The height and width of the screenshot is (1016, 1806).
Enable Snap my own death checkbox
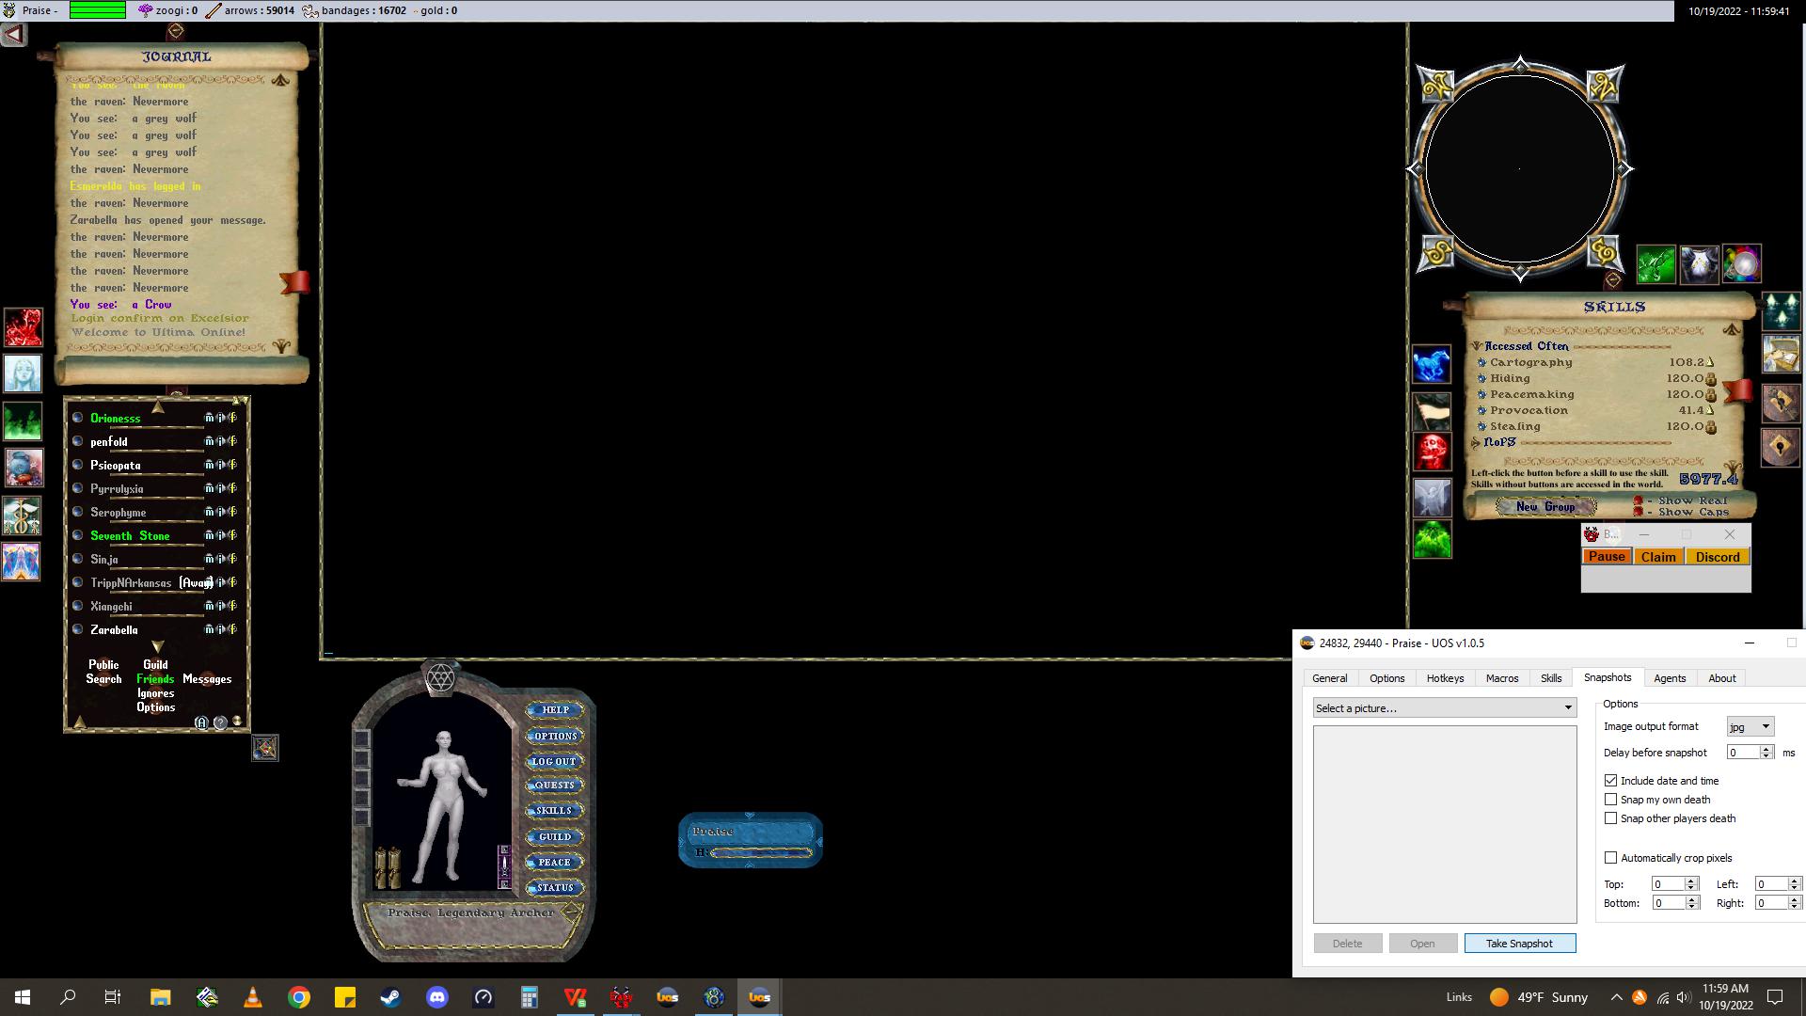(1610, 800)
